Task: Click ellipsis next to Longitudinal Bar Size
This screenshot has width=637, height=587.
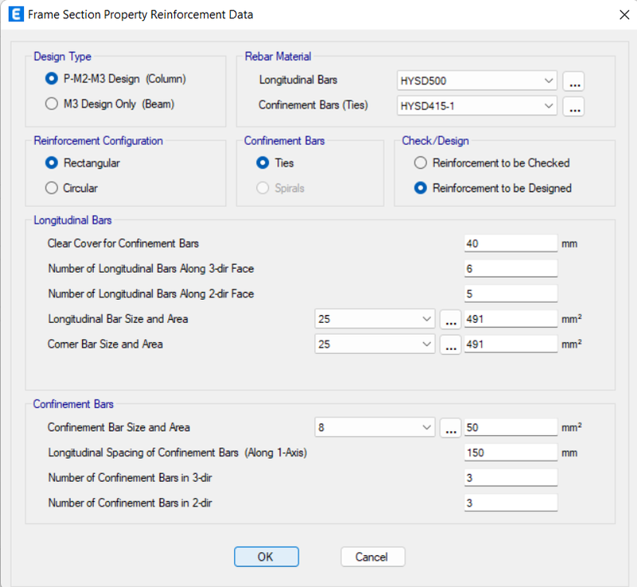Action: point(451,320)
